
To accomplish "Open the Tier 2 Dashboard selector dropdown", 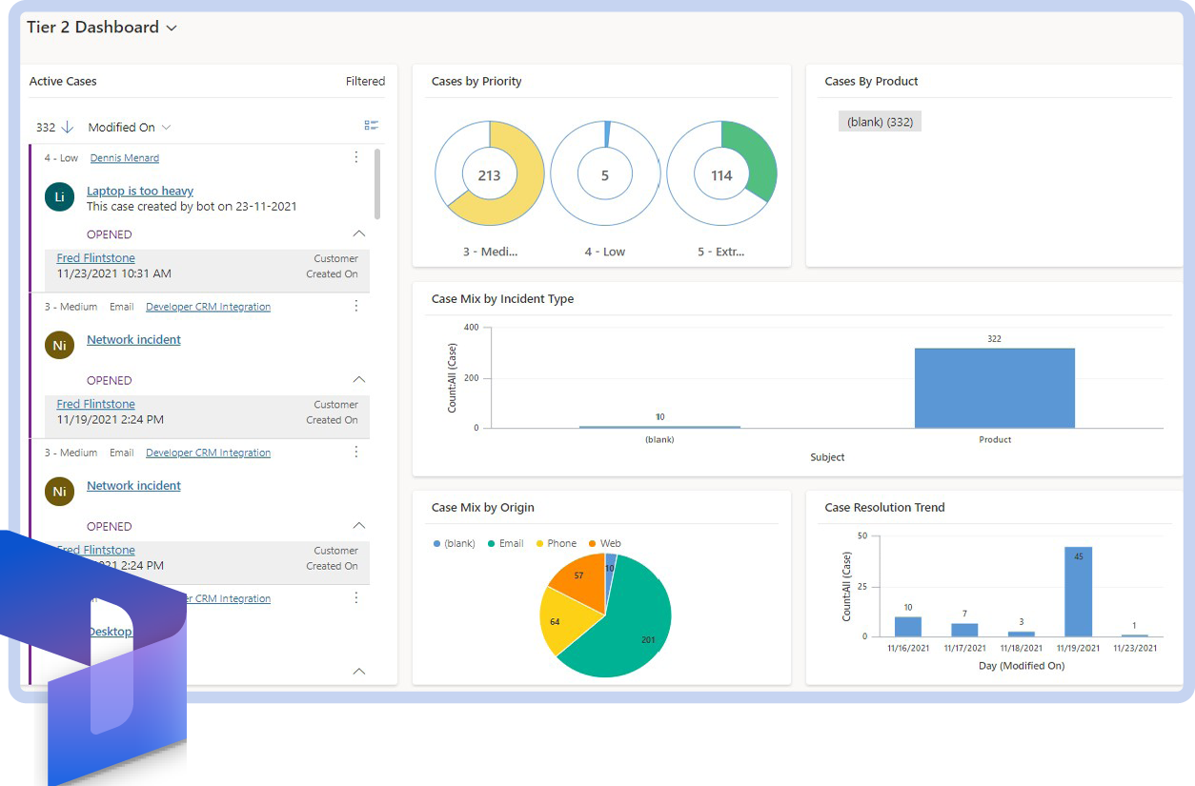I will 172,29.
